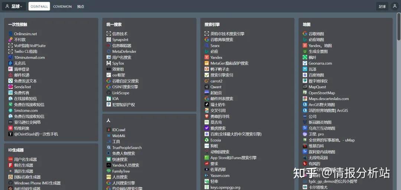This screenshot has height=190, width=401.
Task: Open the VoIP指南:VoIPSuite link
Action: click(x=30, y=46)
